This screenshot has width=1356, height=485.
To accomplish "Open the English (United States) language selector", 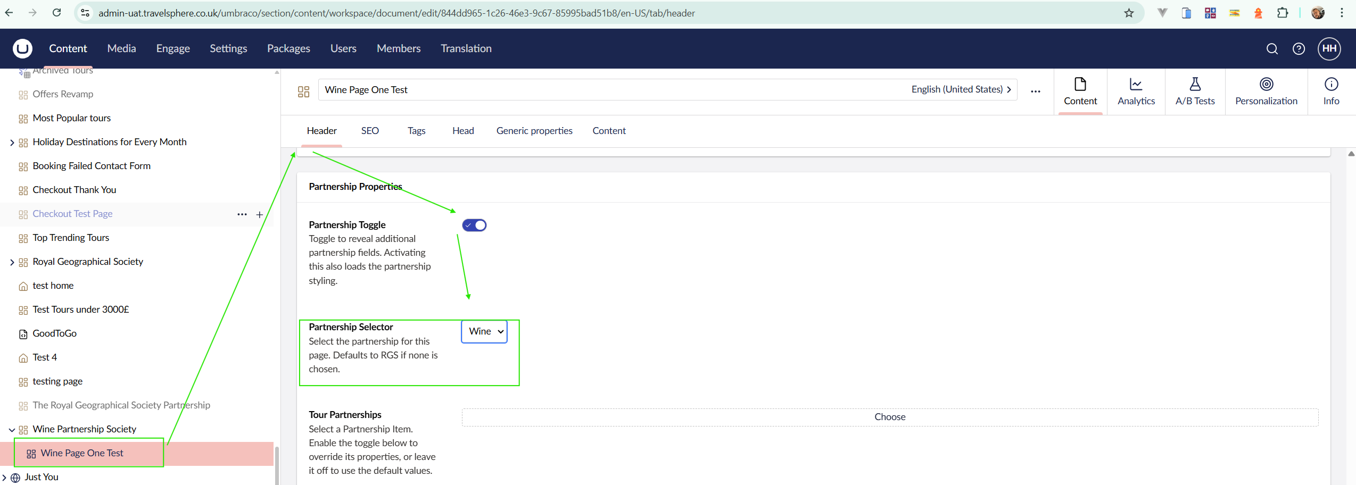I will click(961, 89).
